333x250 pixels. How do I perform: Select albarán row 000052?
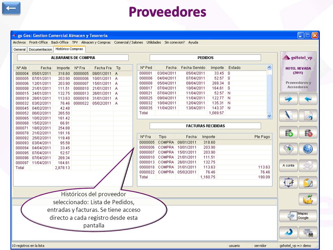tap(73, 113)
